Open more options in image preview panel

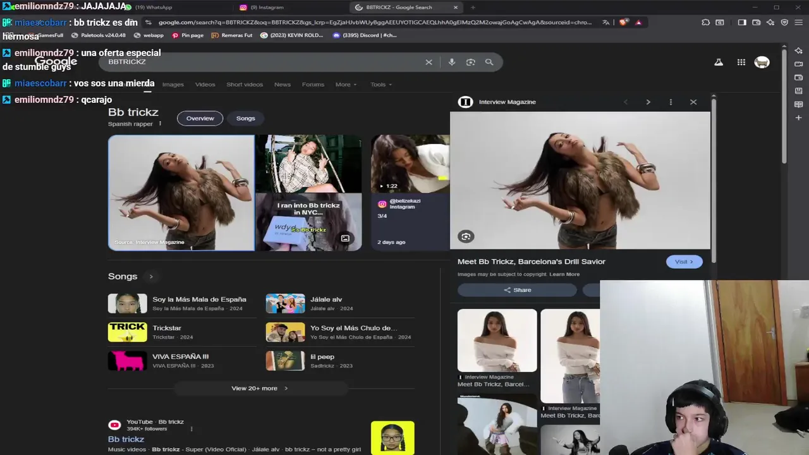[671, 102]
